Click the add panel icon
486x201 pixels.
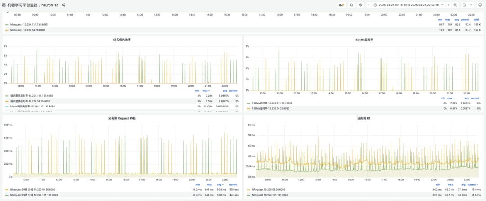342,5
